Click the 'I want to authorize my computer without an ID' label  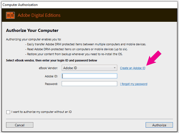(x=42, y=112)
